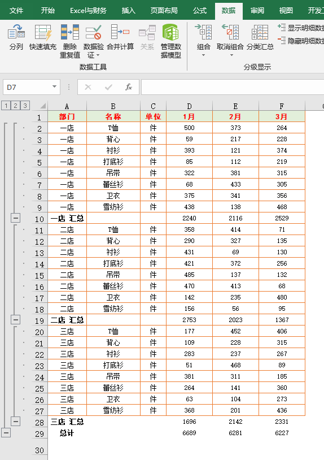Click the 分类汇总 Subtotal icon
The height and width of the screenshot is (460, 324).
pyautogui.click(x=260, y=32)
